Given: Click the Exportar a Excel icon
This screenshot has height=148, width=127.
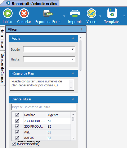Looking at the screenshot, I should [x=48, y=14].
